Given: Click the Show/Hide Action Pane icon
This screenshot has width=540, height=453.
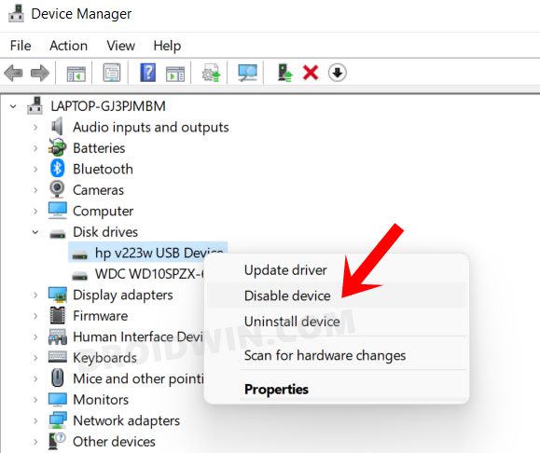Looking at the screenshot, I should coord(175,73).
